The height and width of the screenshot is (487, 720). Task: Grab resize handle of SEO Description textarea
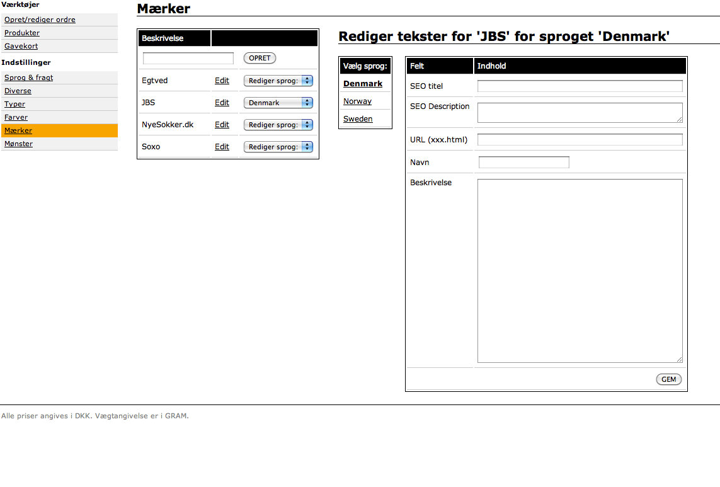click(x=679, y=120)
